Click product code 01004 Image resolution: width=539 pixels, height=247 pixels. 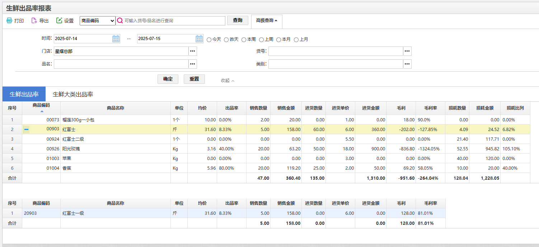[52, 168]
